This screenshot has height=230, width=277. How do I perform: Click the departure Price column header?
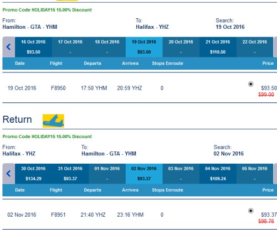[268, 63]
